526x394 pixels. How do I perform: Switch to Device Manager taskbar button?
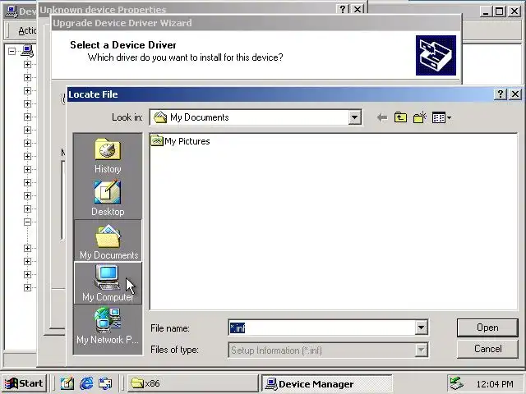[x=327, y=383]
